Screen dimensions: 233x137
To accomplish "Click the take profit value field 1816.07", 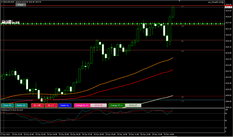I will pos(133,105).
